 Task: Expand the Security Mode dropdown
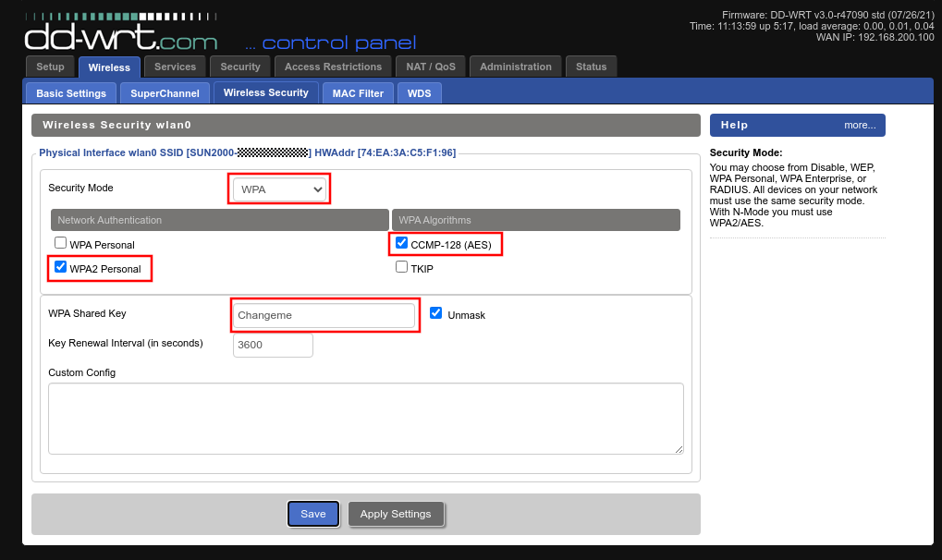280,189
